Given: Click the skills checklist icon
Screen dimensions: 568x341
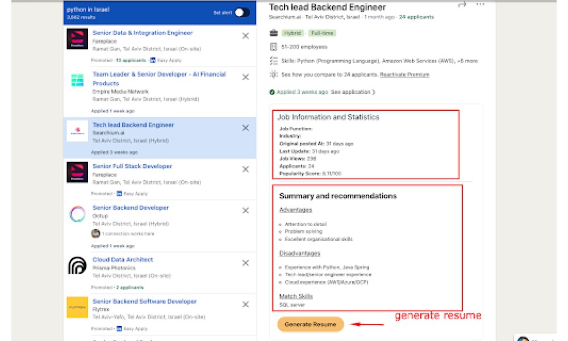Looking at the screenshot, I should pos(274,61).
